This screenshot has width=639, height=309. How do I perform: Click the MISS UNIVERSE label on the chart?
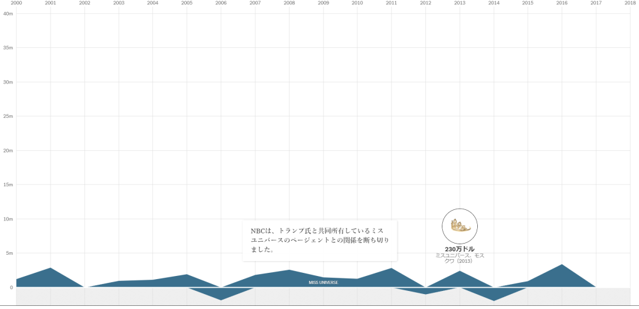tap(323, 283)
